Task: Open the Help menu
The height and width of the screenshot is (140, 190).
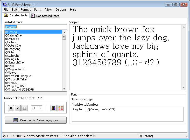Action: pos(73,10)
